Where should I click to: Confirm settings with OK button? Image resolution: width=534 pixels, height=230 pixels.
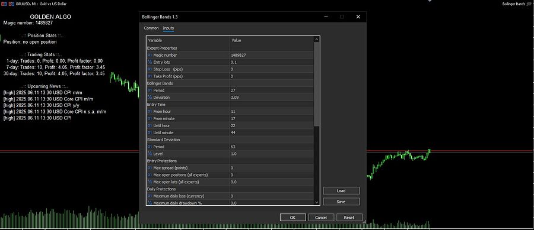293,218
